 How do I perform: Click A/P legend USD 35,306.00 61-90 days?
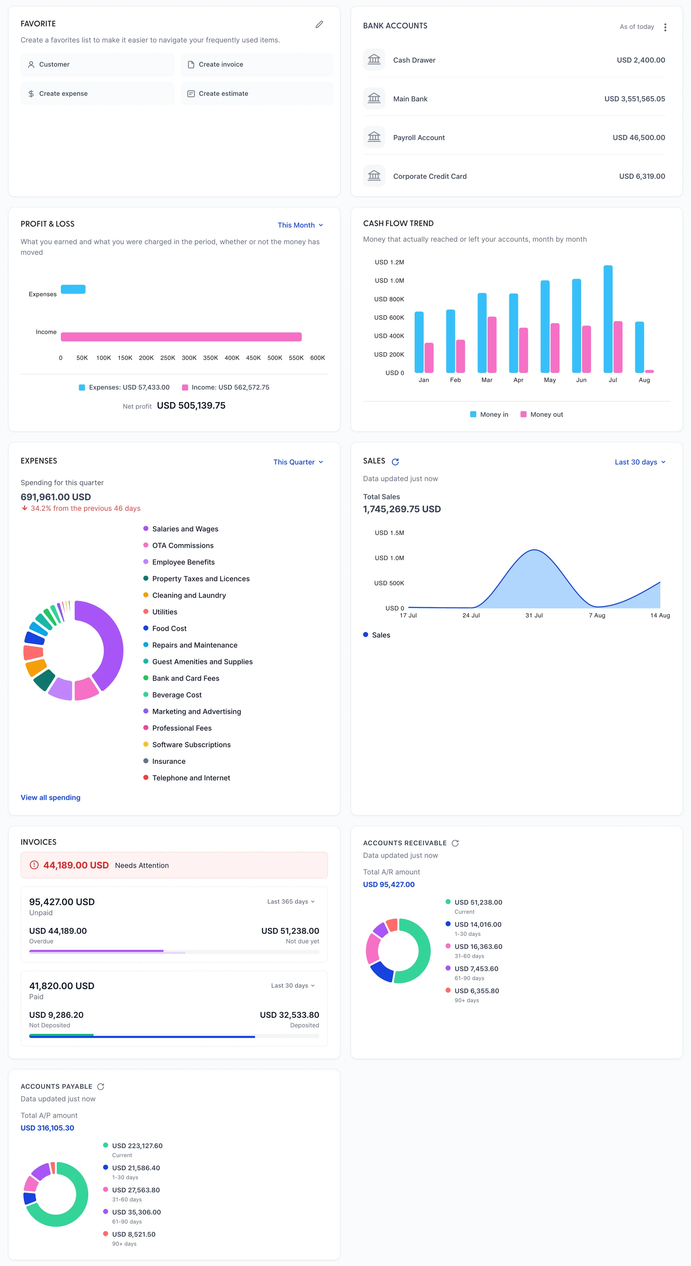[x=132, y=1216]
